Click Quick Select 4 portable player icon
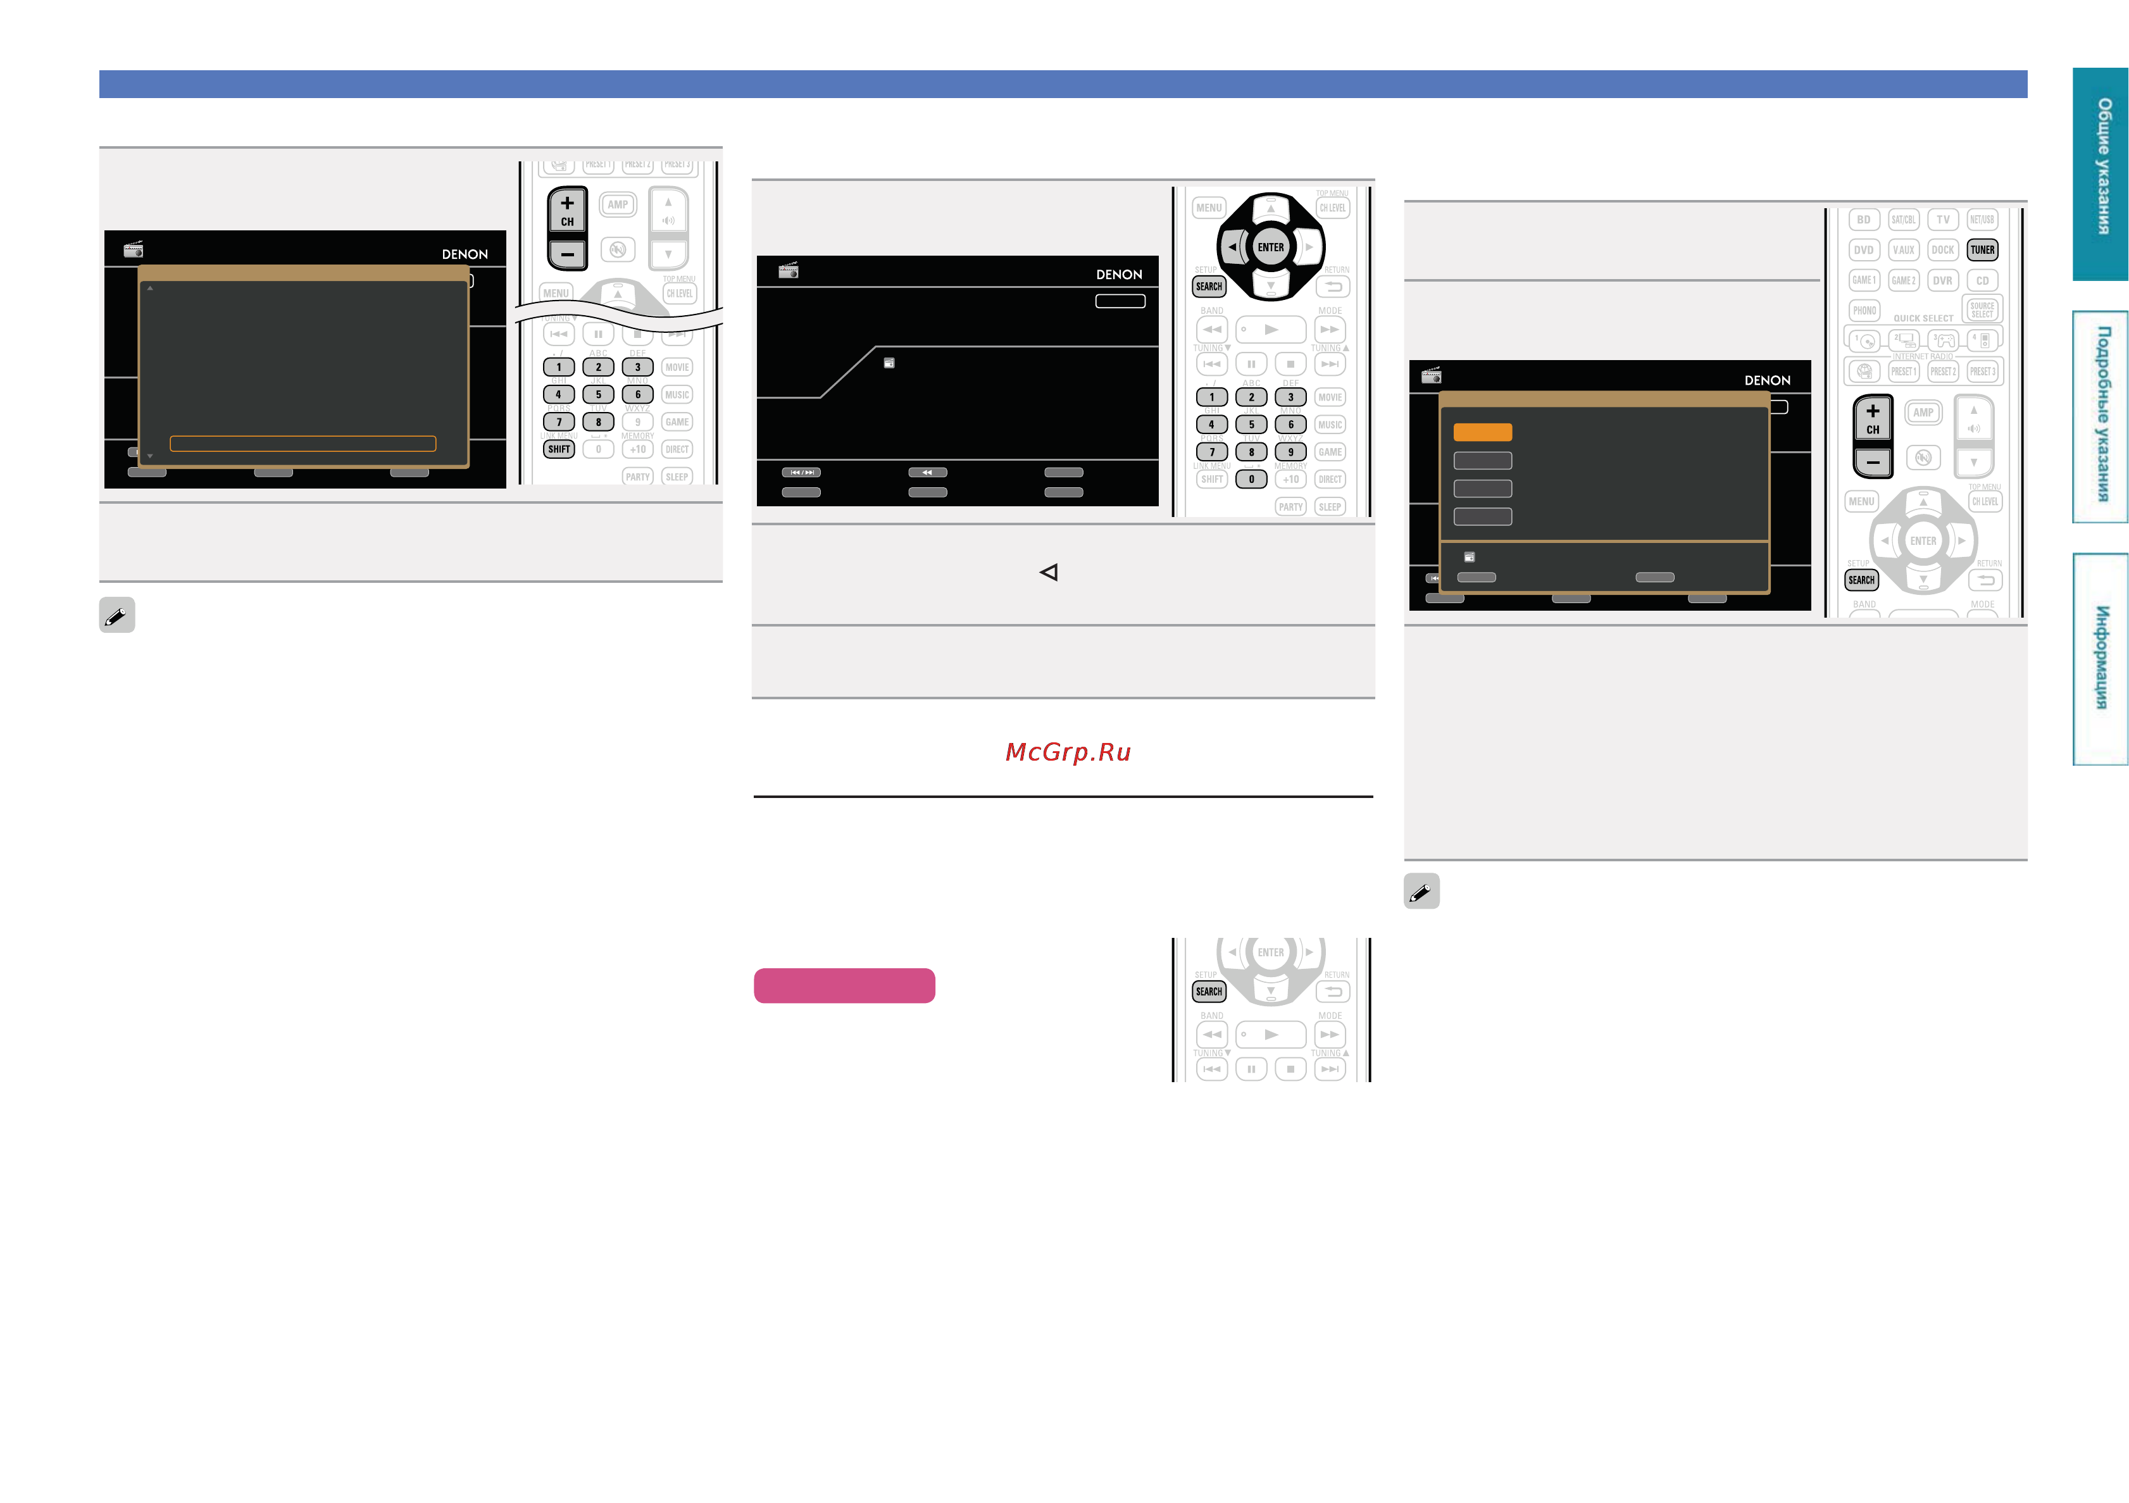Image resolution: width=2129 pixels, height=1503 pixels. (x=1983, y=341)
